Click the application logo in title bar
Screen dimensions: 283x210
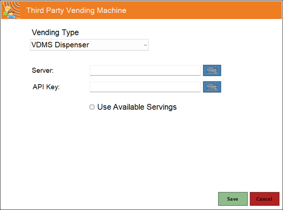click(x=11, y=10)
